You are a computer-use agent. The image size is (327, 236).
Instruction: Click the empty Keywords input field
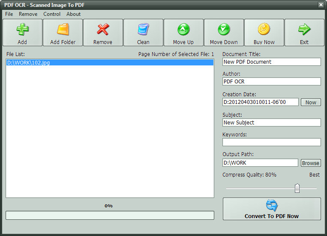(272, 142)
